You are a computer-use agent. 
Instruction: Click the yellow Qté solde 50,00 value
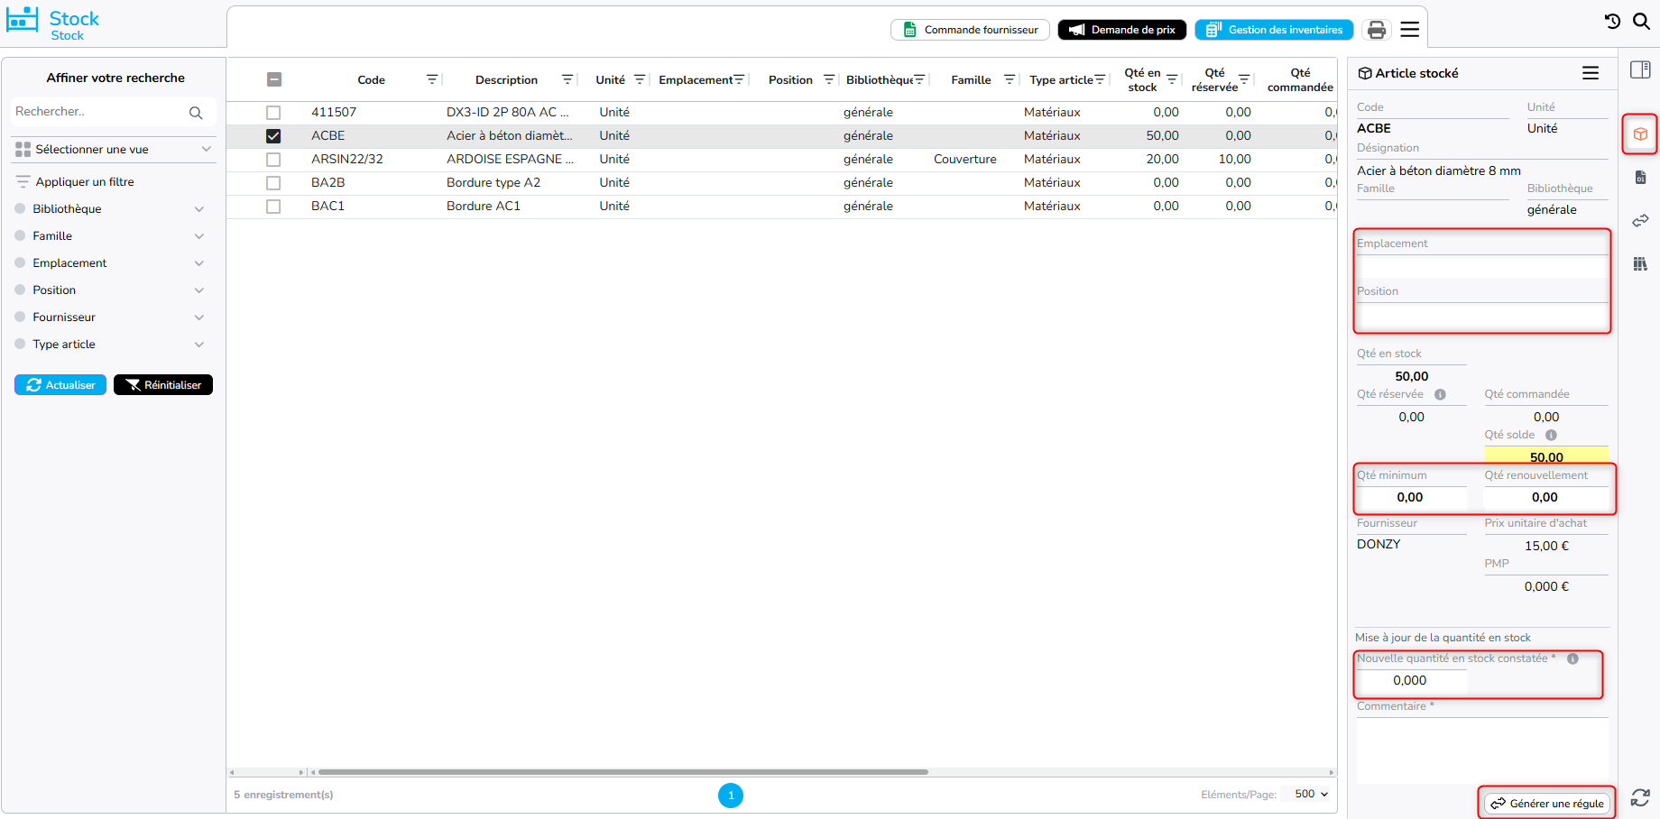[x=1546, y=456]
